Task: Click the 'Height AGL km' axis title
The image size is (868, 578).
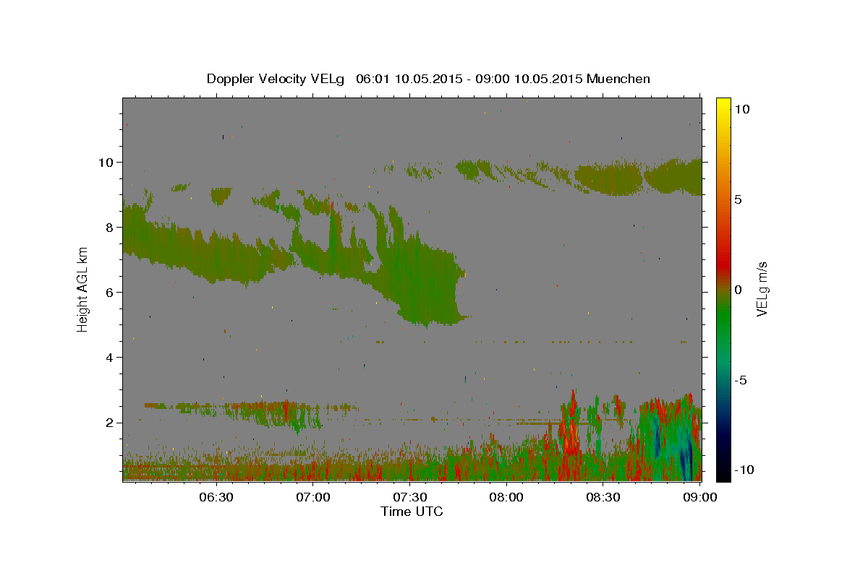Action: 83,290
